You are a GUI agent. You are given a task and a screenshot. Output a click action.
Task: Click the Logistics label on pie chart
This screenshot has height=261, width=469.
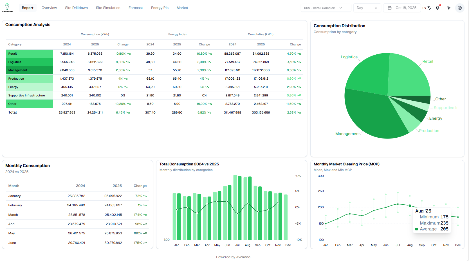[349, 57]
